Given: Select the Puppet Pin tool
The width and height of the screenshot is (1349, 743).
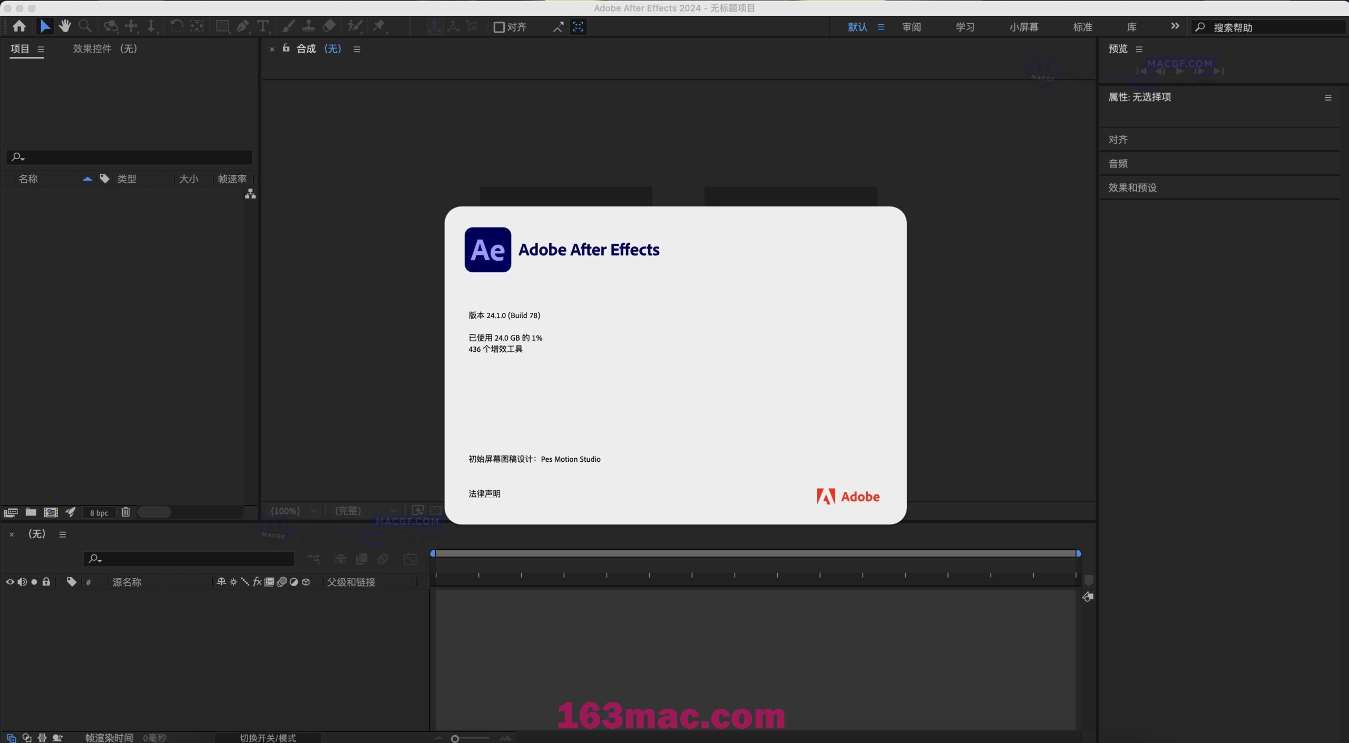Looking at the screenshot, I should pyautogui.click(x=379, y=26).
